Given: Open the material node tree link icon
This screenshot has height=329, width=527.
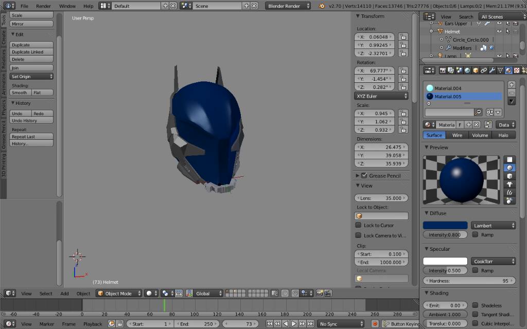Looking at the screenshot, I should tap(488, 125).
